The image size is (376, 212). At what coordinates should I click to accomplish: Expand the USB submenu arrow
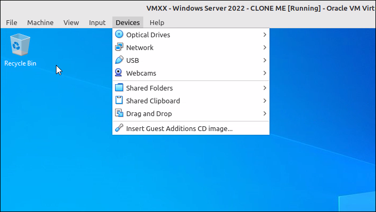265,60
